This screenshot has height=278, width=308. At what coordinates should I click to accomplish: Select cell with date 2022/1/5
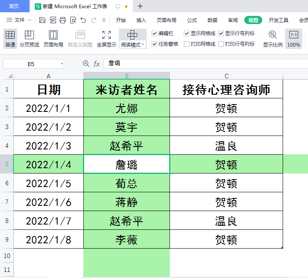click(49, 183)
